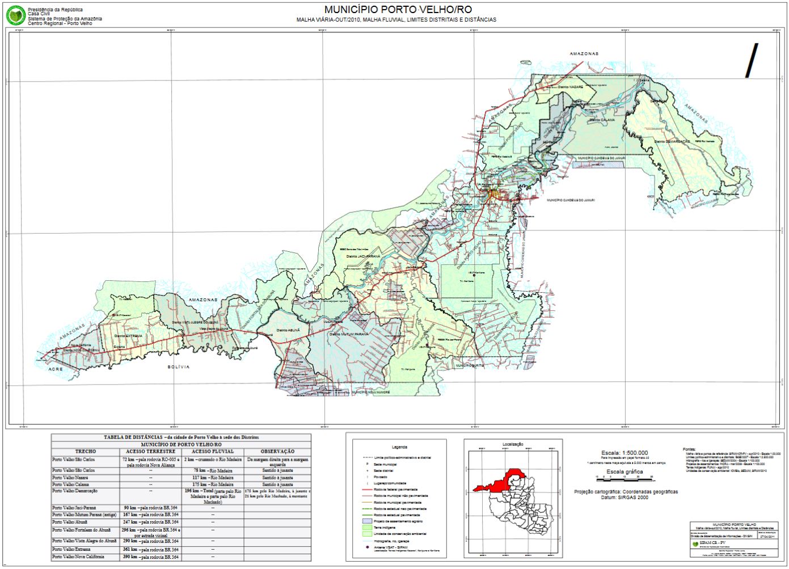Click the 'Distrito MUTUM PARANÁ' label on the map
The height and width of the screenshot is (569, 789).
pos(349,334)
